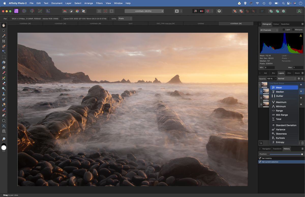The image size is (305, 197).
Task: Select the Flood Fill tool
Action: click(x=4, y=63)
